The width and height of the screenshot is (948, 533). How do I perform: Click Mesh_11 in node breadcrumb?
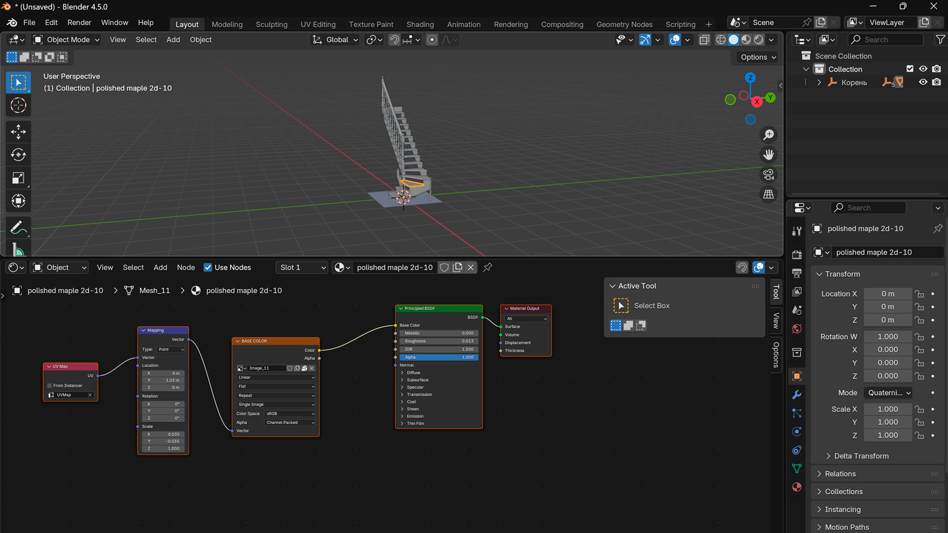(x=155, y=290)
